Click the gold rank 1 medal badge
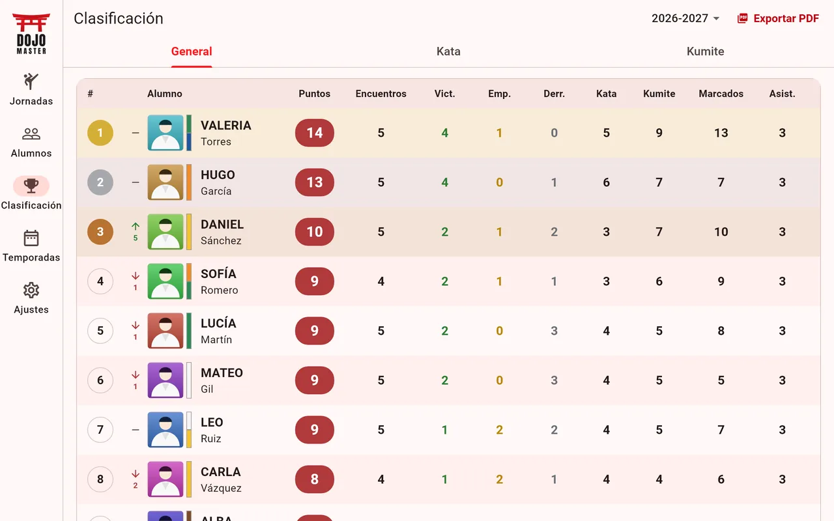This screenshot has width=834, height=521. [100, 133]
